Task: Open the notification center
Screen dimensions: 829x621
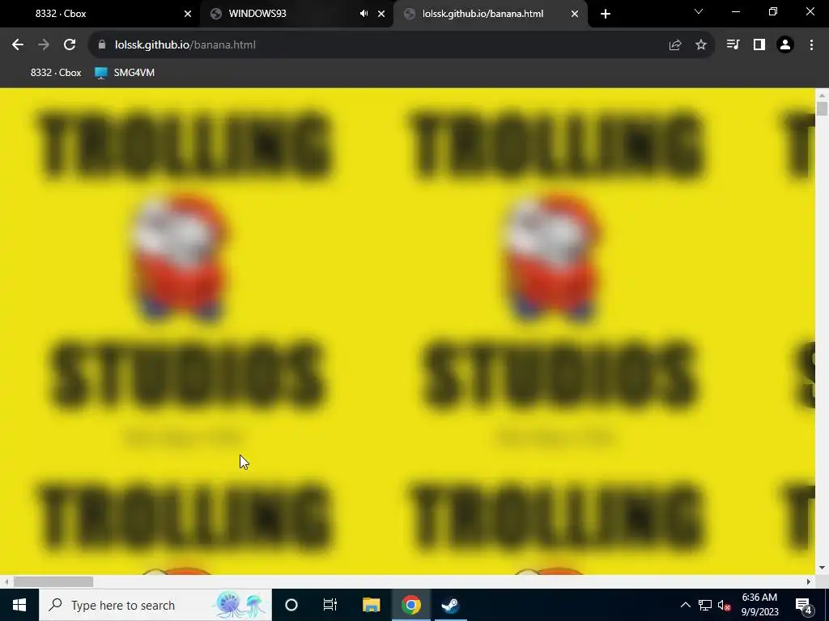Action: pos(804,605)
